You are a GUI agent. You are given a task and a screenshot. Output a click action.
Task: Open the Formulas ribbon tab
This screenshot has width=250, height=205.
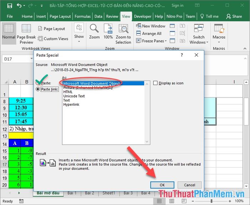click(82, 16)
